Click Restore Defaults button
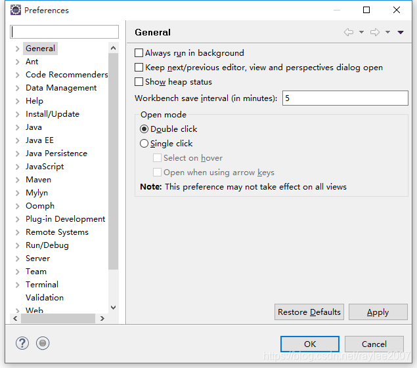The width and height of the screenshot is (417, 368). (x=309, y=312)
